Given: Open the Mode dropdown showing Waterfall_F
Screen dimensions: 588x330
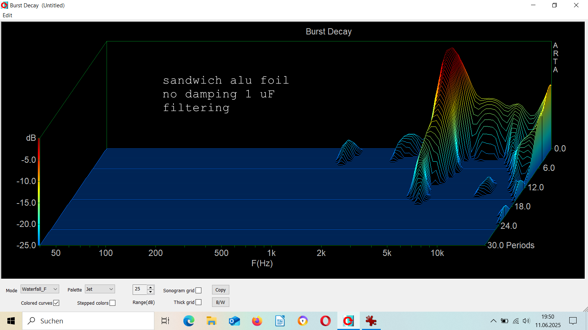Looking at the screenshot, I should click(40, 289).
